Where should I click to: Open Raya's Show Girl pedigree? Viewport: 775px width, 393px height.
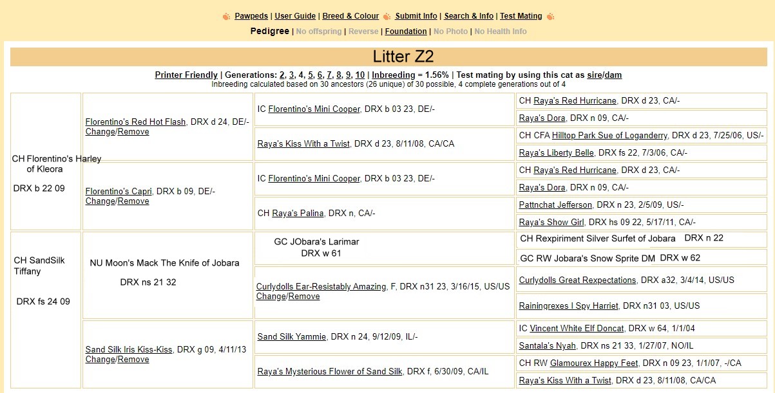551,223
